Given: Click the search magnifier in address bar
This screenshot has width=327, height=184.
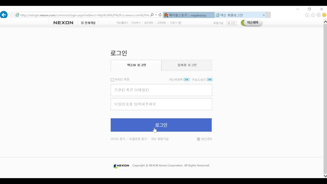Looking at the screenshot, I should (152, 15).
